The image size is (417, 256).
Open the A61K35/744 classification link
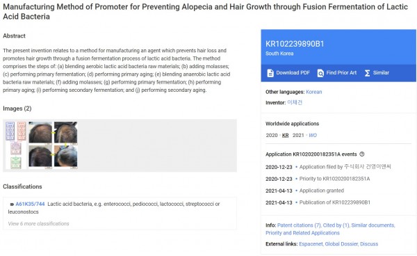pyautogui.click(x=30, y=204)
